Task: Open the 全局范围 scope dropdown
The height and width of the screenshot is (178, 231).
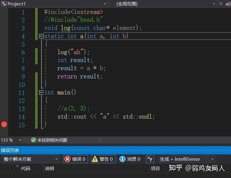Action: (163, 4)
